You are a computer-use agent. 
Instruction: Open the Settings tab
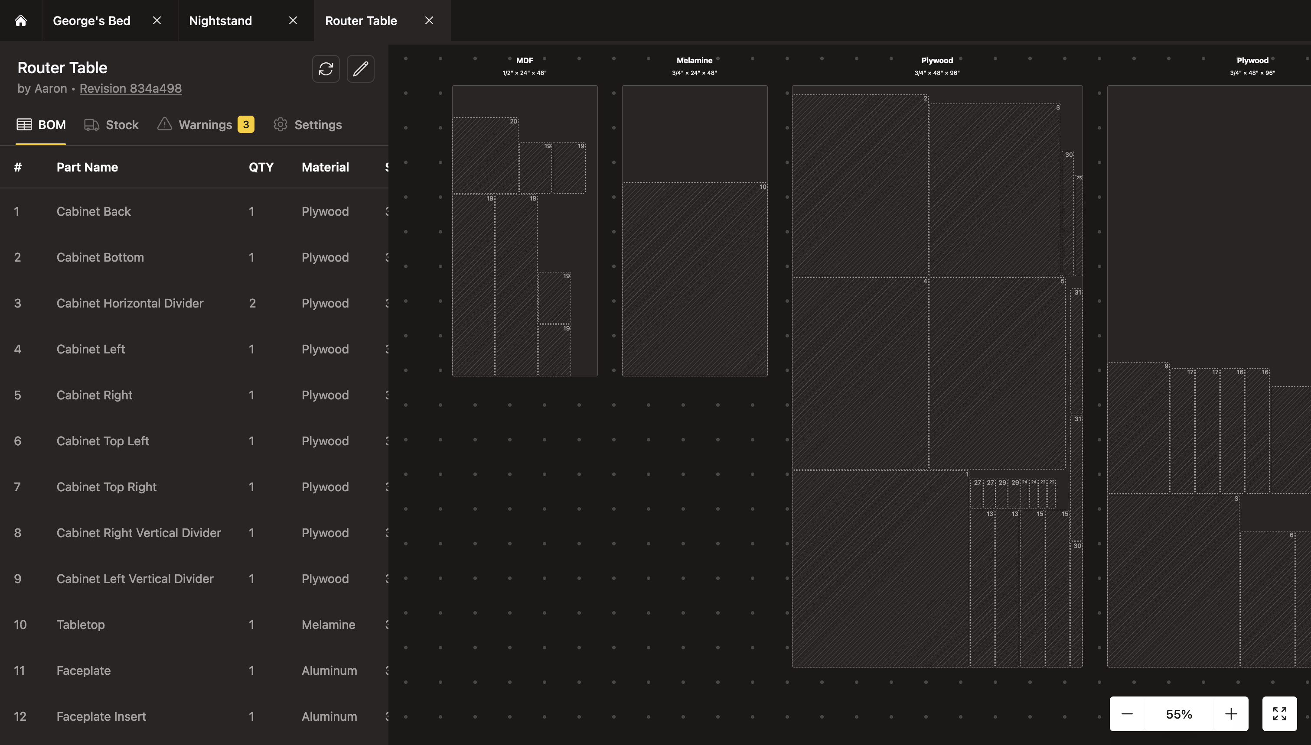pyautogui.click(x=308, y=125)
